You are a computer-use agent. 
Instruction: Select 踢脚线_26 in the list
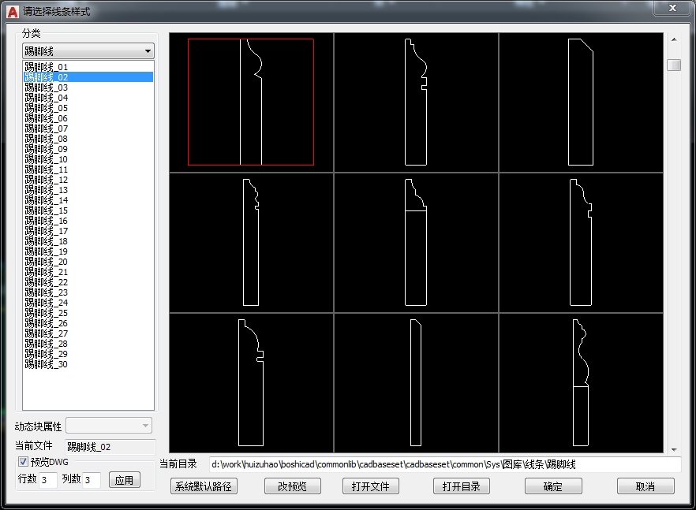pos(88,323)
